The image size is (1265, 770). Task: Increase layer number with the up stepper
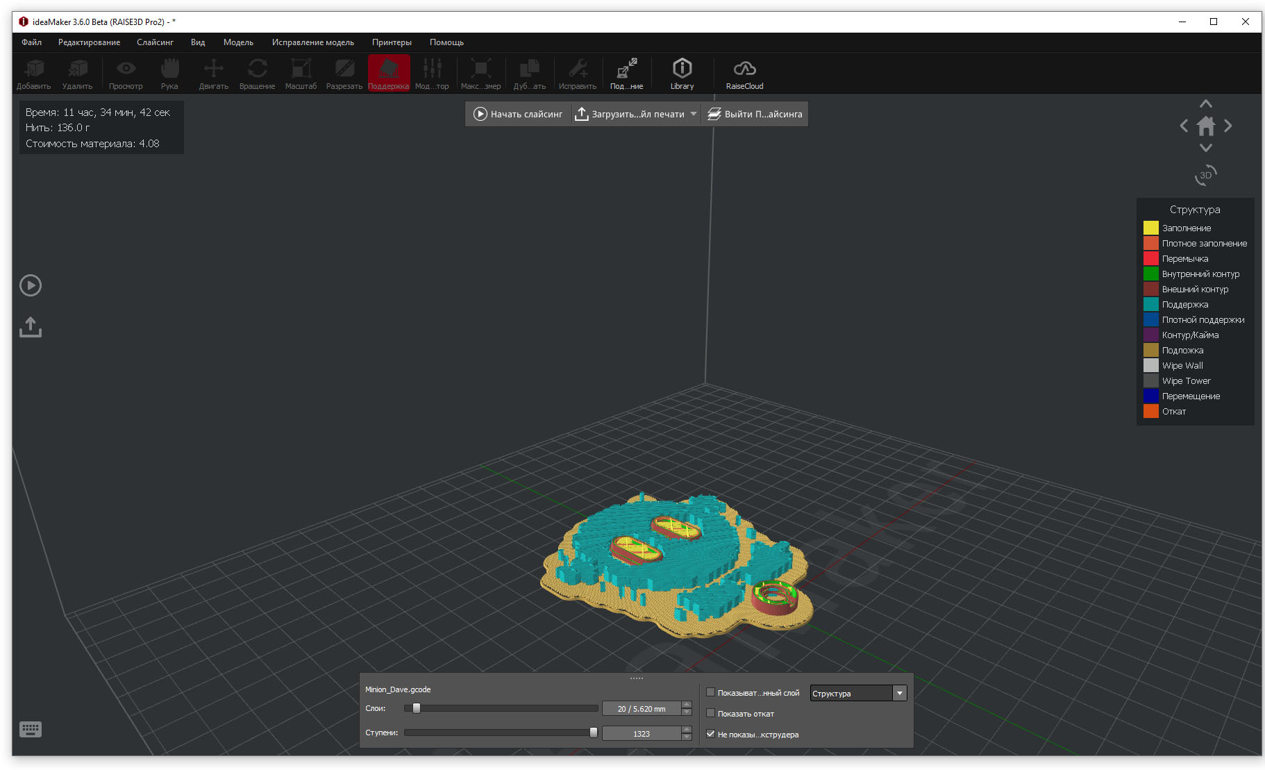coord(687,705)
